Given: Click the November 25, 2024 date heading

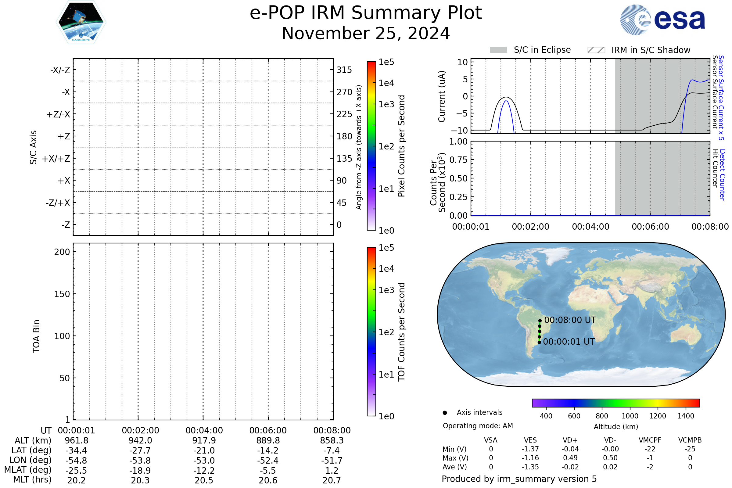Looking at the screenshot, I should point(366,34).
